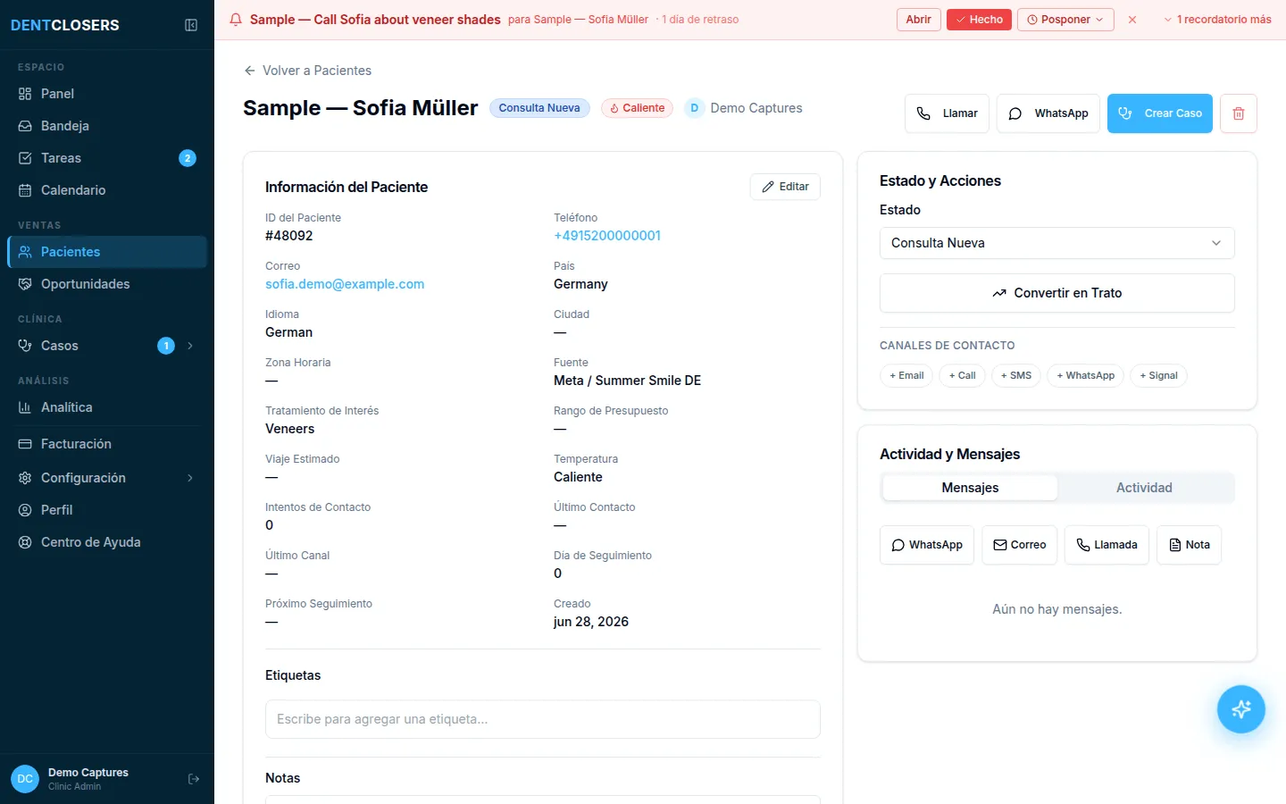
Task: Click the phone number +4915200000001
Action: click(x=607, y=236)
